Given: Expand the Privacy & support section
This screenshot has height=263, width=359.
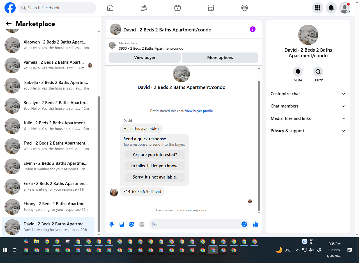Looking at the screenshot, I should pyautogui.click(x=308, y=131).
